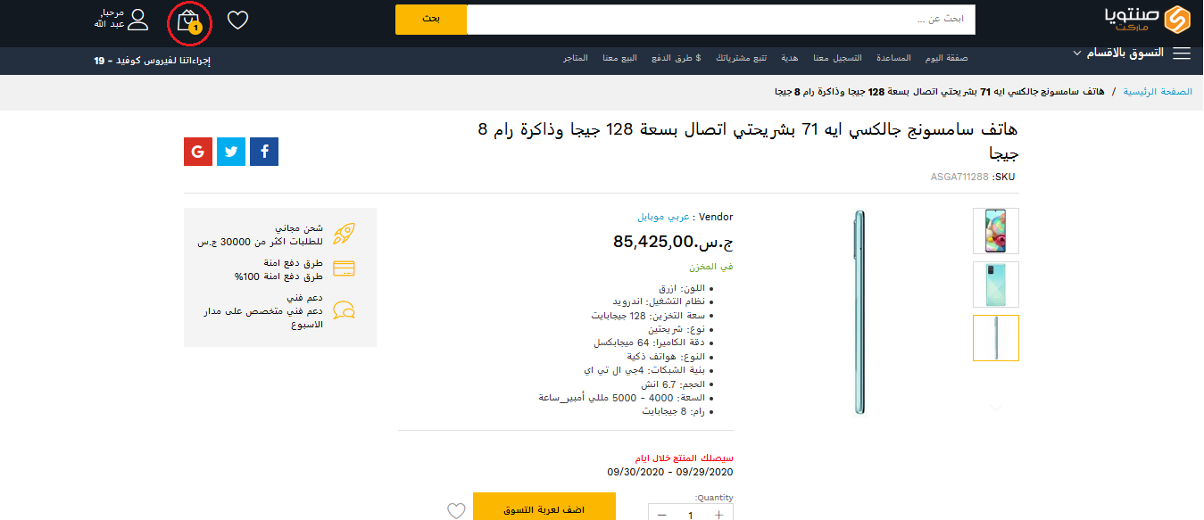The width and height of the screenshot is (1204, 520).
Task: Click the main product image
Action: [860, 311]
